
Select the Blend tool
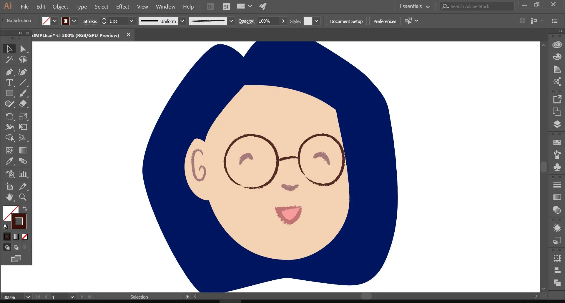(23, 161)
